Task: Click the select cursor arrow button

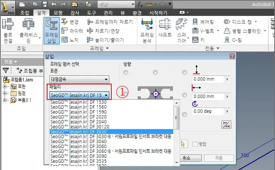Action: point(183,144)
